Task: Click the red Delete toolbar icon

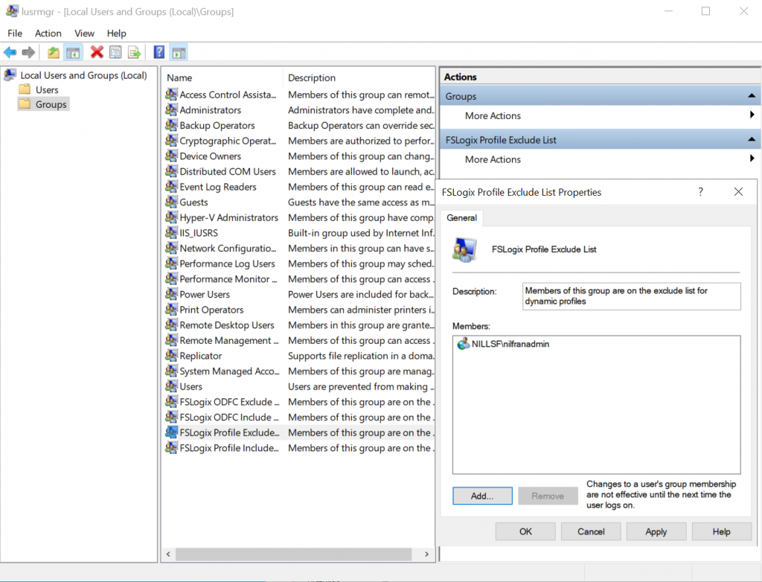Action: 97,52
